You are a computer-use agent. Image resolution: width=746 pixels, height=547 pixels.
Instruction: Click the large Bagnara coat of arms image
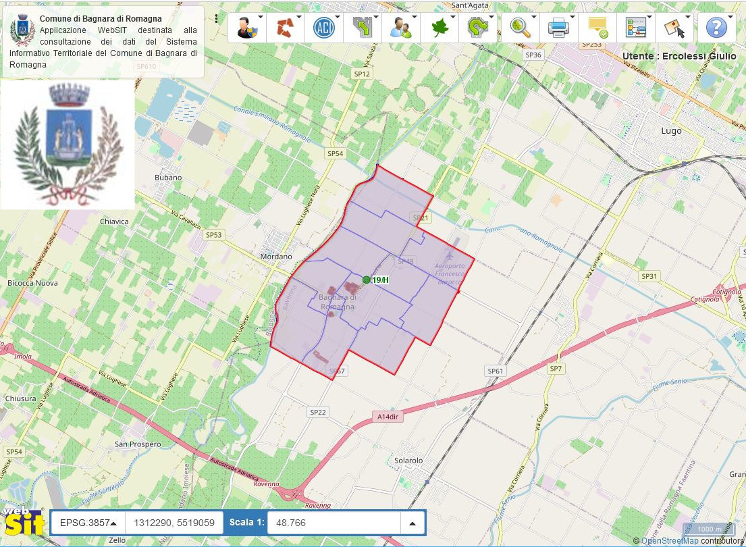(68, 145)
